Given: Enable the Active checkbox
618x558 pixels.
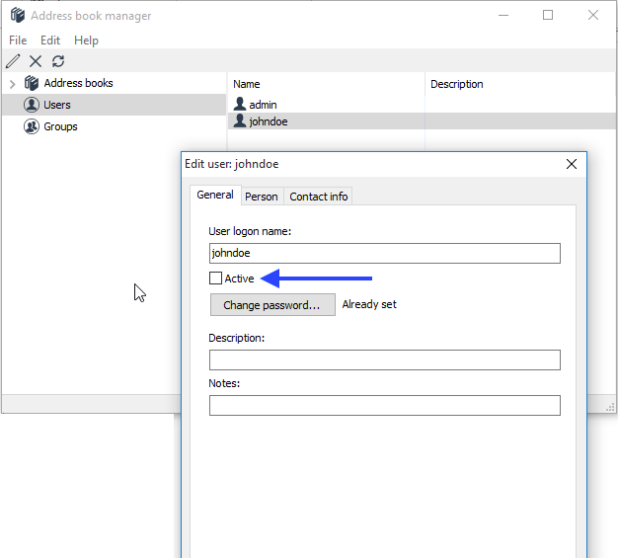Looking at the screenshot, I should pyautogui.click(x=216, y=279).
